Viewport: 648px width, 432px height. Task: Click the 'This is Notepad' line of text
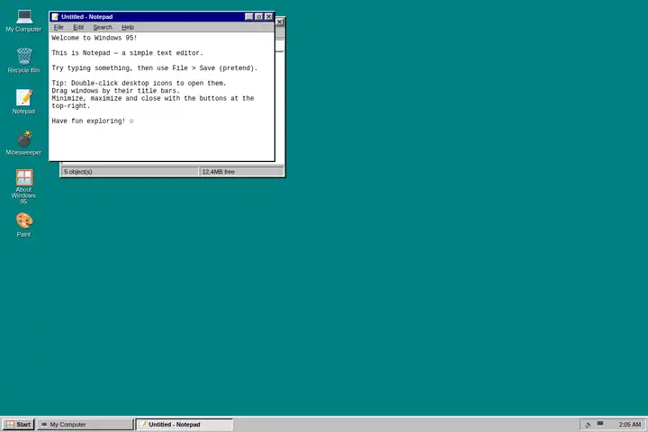[127, 53]
